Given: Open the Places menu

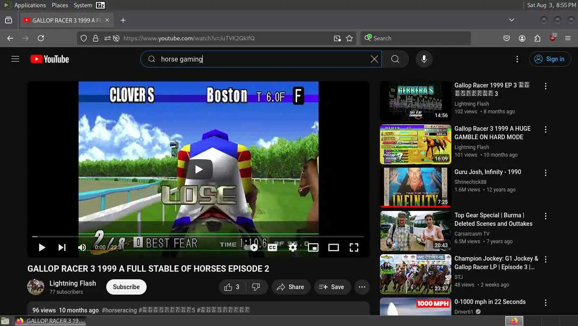Looking at the screenshot, I should pos(60,5).
